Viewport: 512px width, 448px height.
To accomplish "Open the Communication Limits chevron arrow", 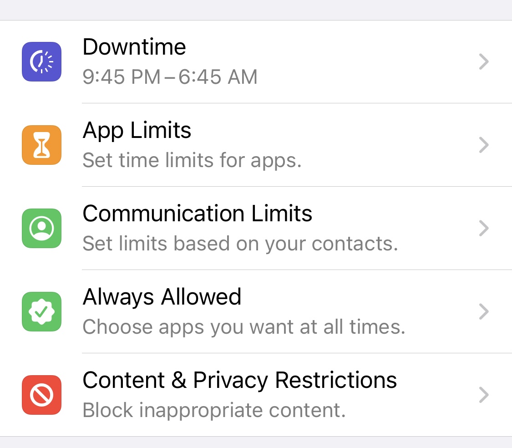I will pos(484,228).
